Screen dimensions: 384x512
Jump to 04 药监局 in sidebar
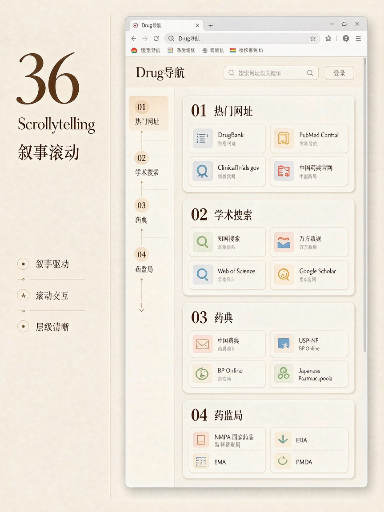pyautogui.click(x=144, y=261)
